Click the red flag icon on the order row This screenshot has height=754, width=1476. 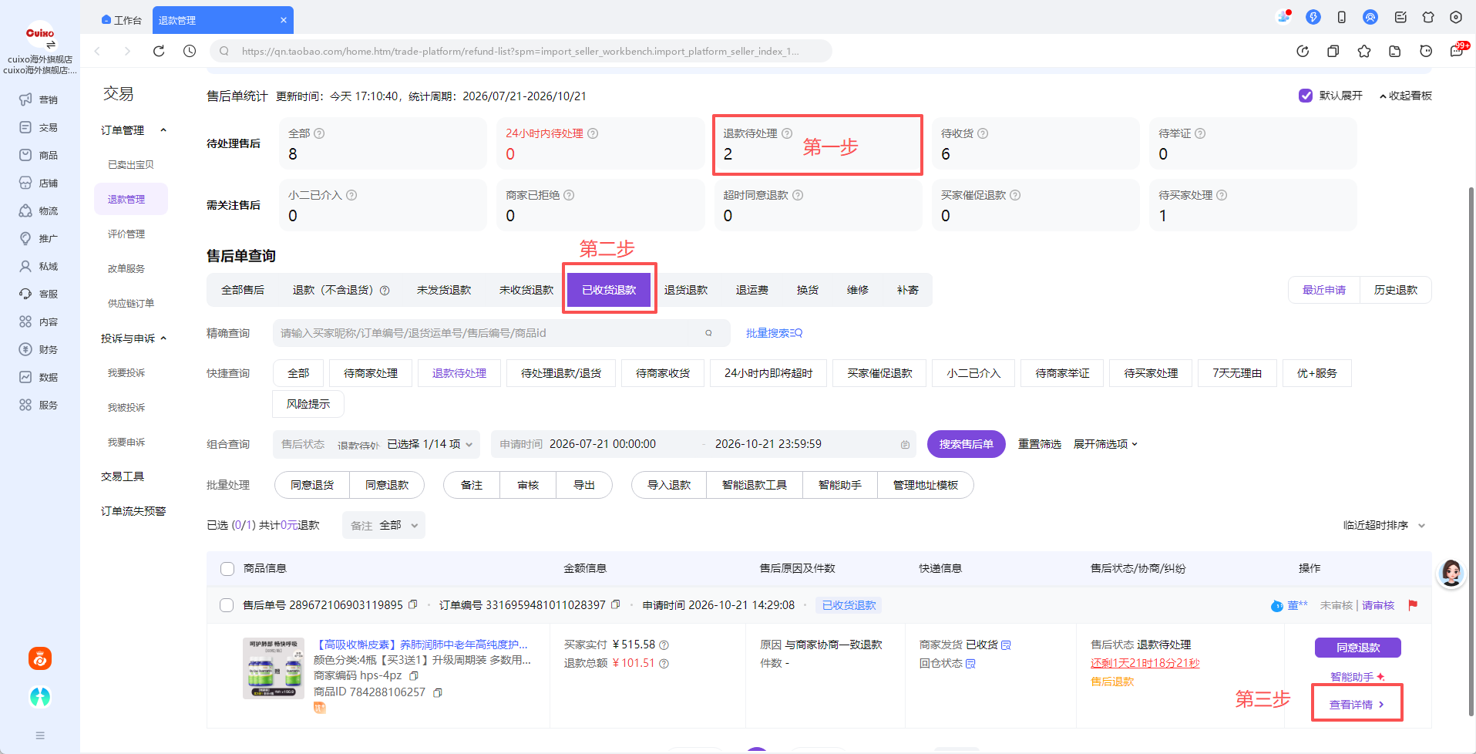coord(1413,605)
